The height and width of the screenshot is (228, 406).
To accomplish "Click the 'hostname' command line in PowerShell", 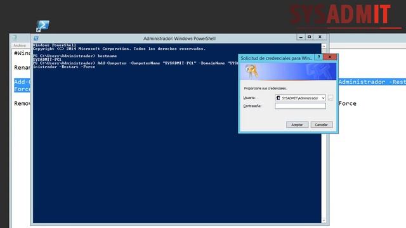I will pyautogui.click(x=75, y=56).
